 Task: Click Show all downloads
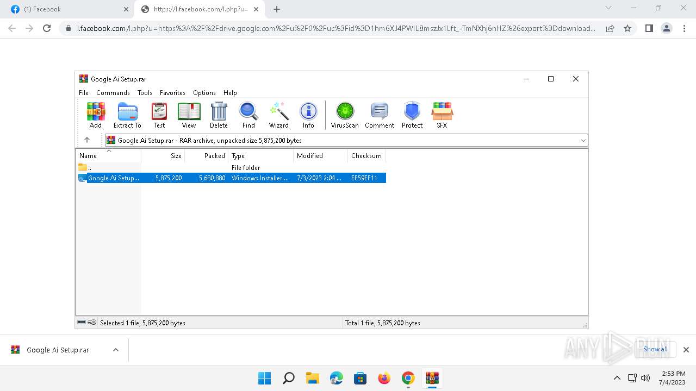click(x=655, y=349)
